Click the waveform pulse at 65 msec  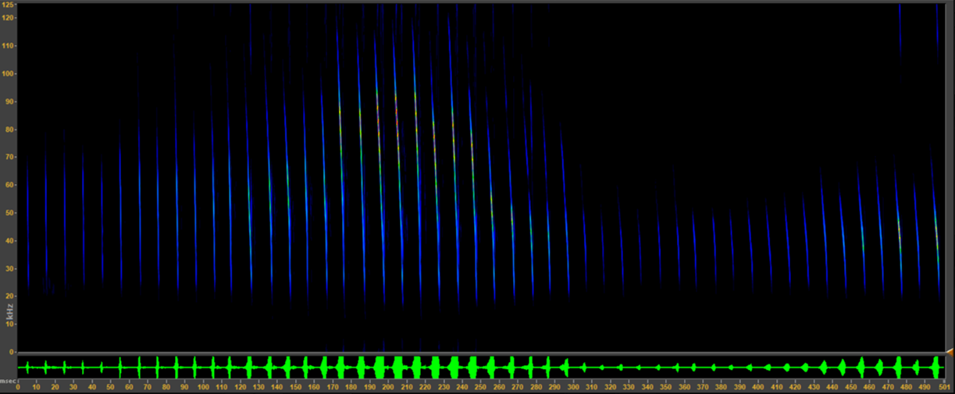click(139, 367)
